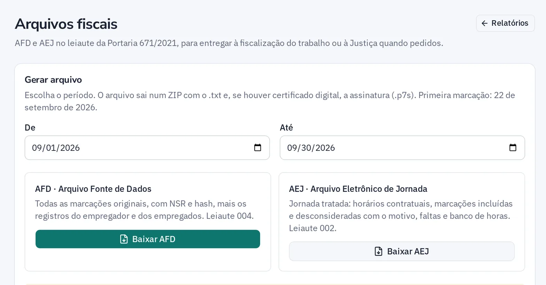
Task: Click the Gerar arquivo section title
Action: 53,80
